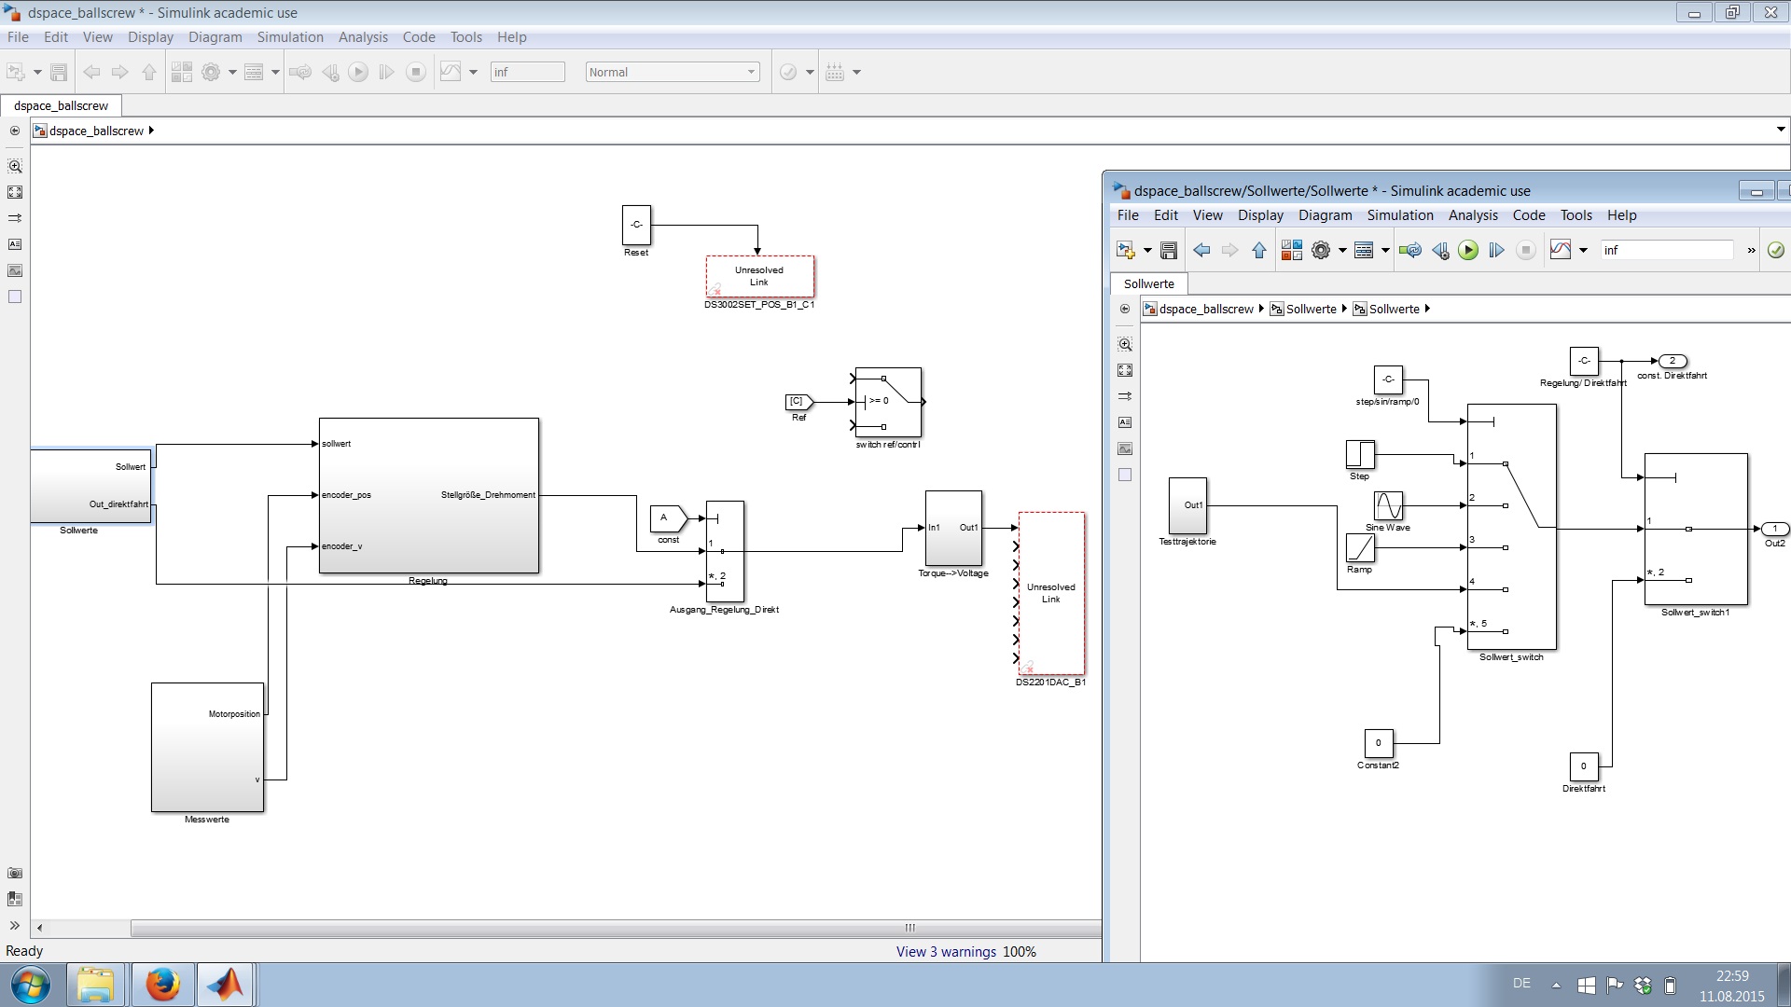
Task: Click the Annotation text tool in palette
Action: point(15,244)
